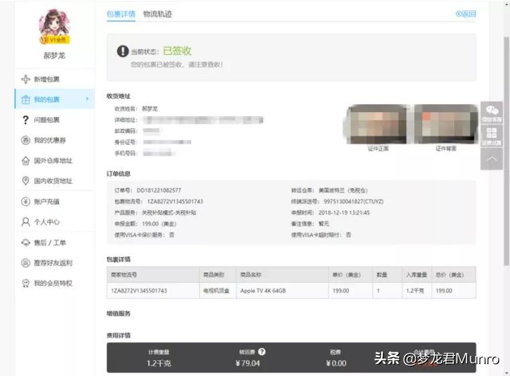Open the QR code floating button
This screenshot has width=510, height=376.
491,136
